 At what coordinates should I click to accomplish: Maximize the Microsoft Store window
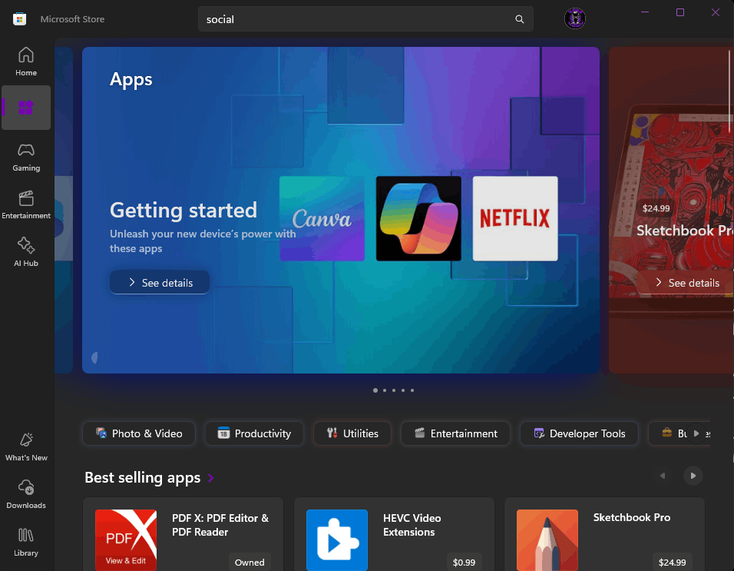(680, 12)
